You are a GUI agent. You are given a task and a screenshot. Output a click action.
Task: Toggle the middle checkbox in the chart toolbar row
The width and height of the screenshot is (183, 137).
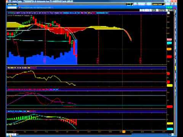coord(157,10)
